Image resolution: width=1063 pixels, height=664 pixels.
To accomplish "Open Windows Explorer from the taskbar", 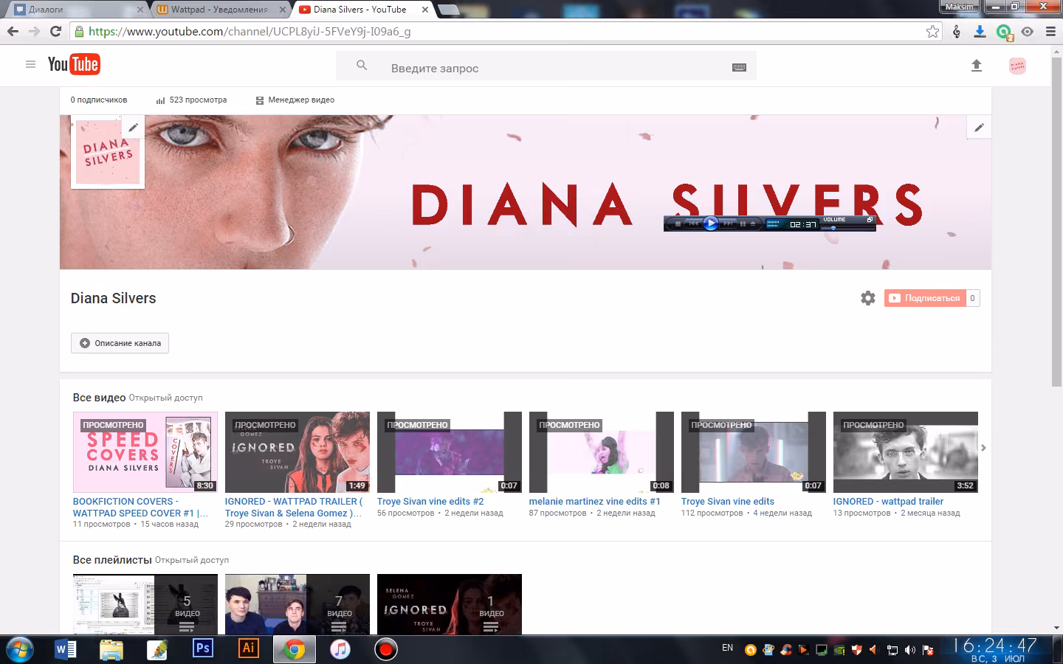I will (x=111, y=649).
